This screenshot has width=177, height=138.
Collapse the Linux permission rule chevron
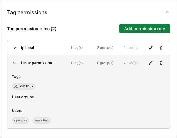point(14,63)
